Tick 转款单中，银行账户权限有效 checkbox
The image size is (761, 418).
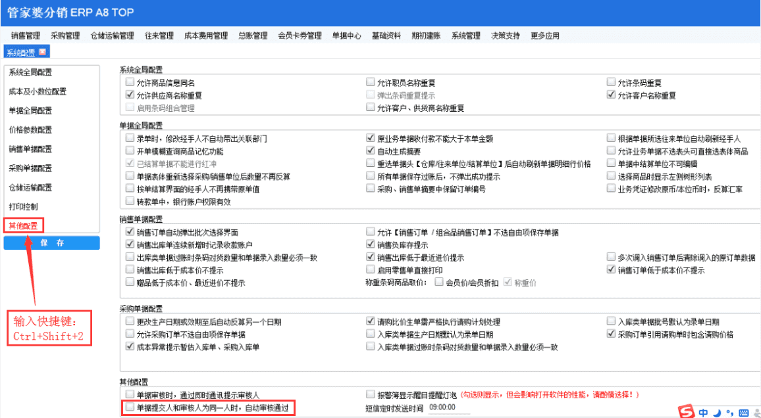tap(130, 201)
